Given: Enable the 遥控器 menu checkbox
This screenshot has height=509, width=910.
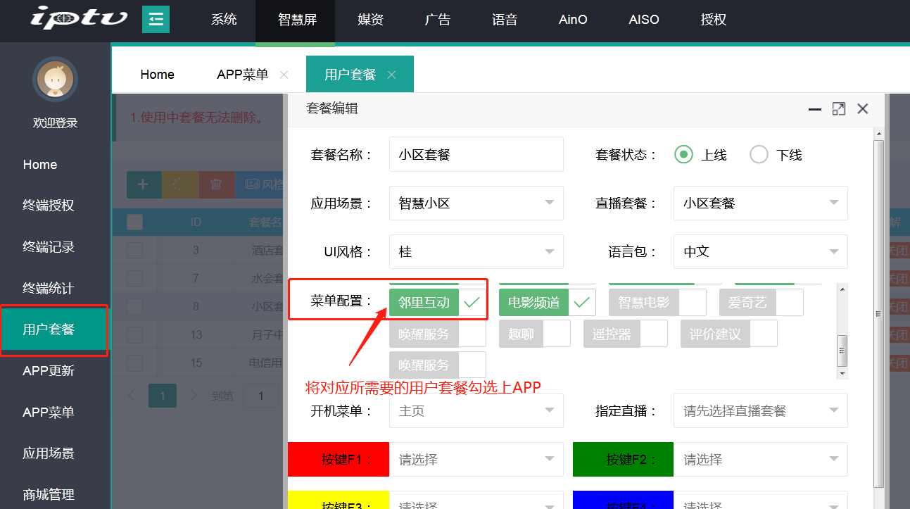Looking at the screenshot, I should (654, 334).
